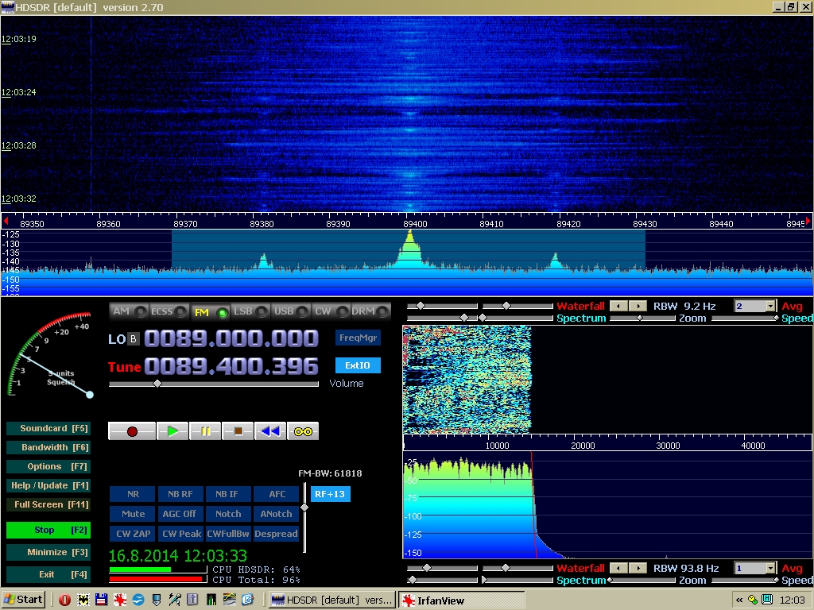
Task: Select DRM demodulation mode
Action: (x=370, y=311)
